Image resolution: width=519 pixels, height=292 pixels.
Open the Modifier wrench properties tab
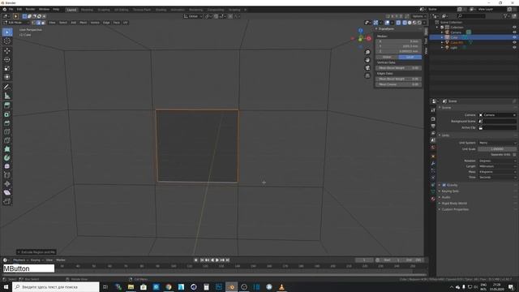[433, 164]
